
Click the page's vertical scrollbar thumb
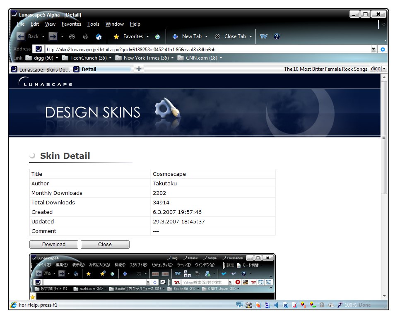[384, 137]
